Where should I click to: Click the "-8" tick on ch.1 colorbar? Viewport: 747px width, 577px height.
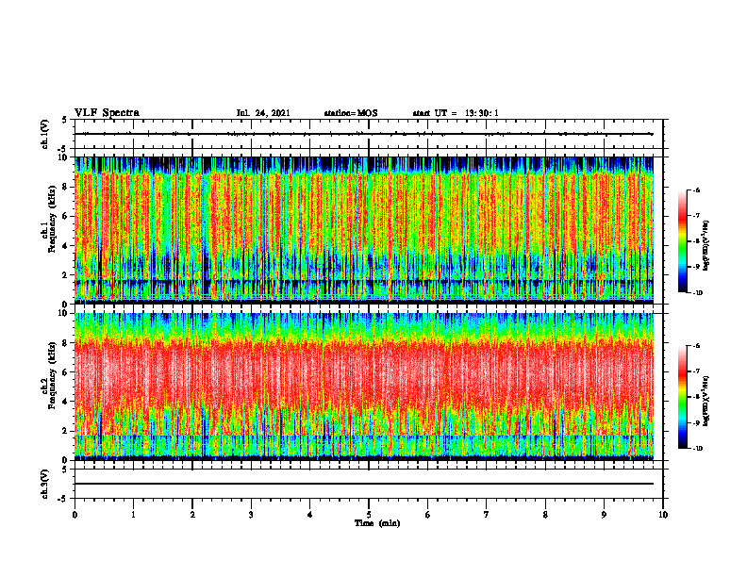click(x=696, y=241)
